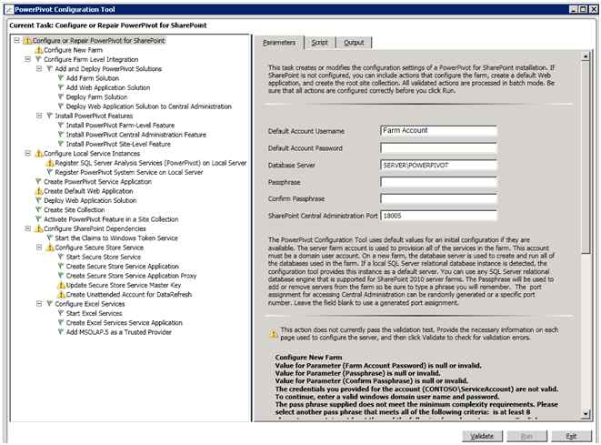Select Install PowerPivot Features tree item

94,116
